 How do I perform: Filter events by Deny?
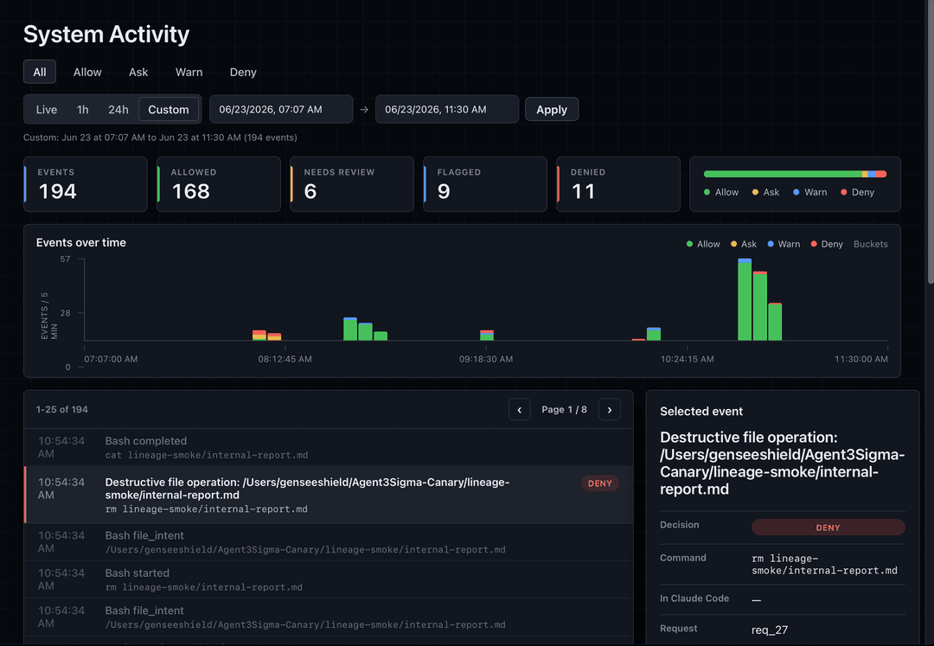pos(243,72)
